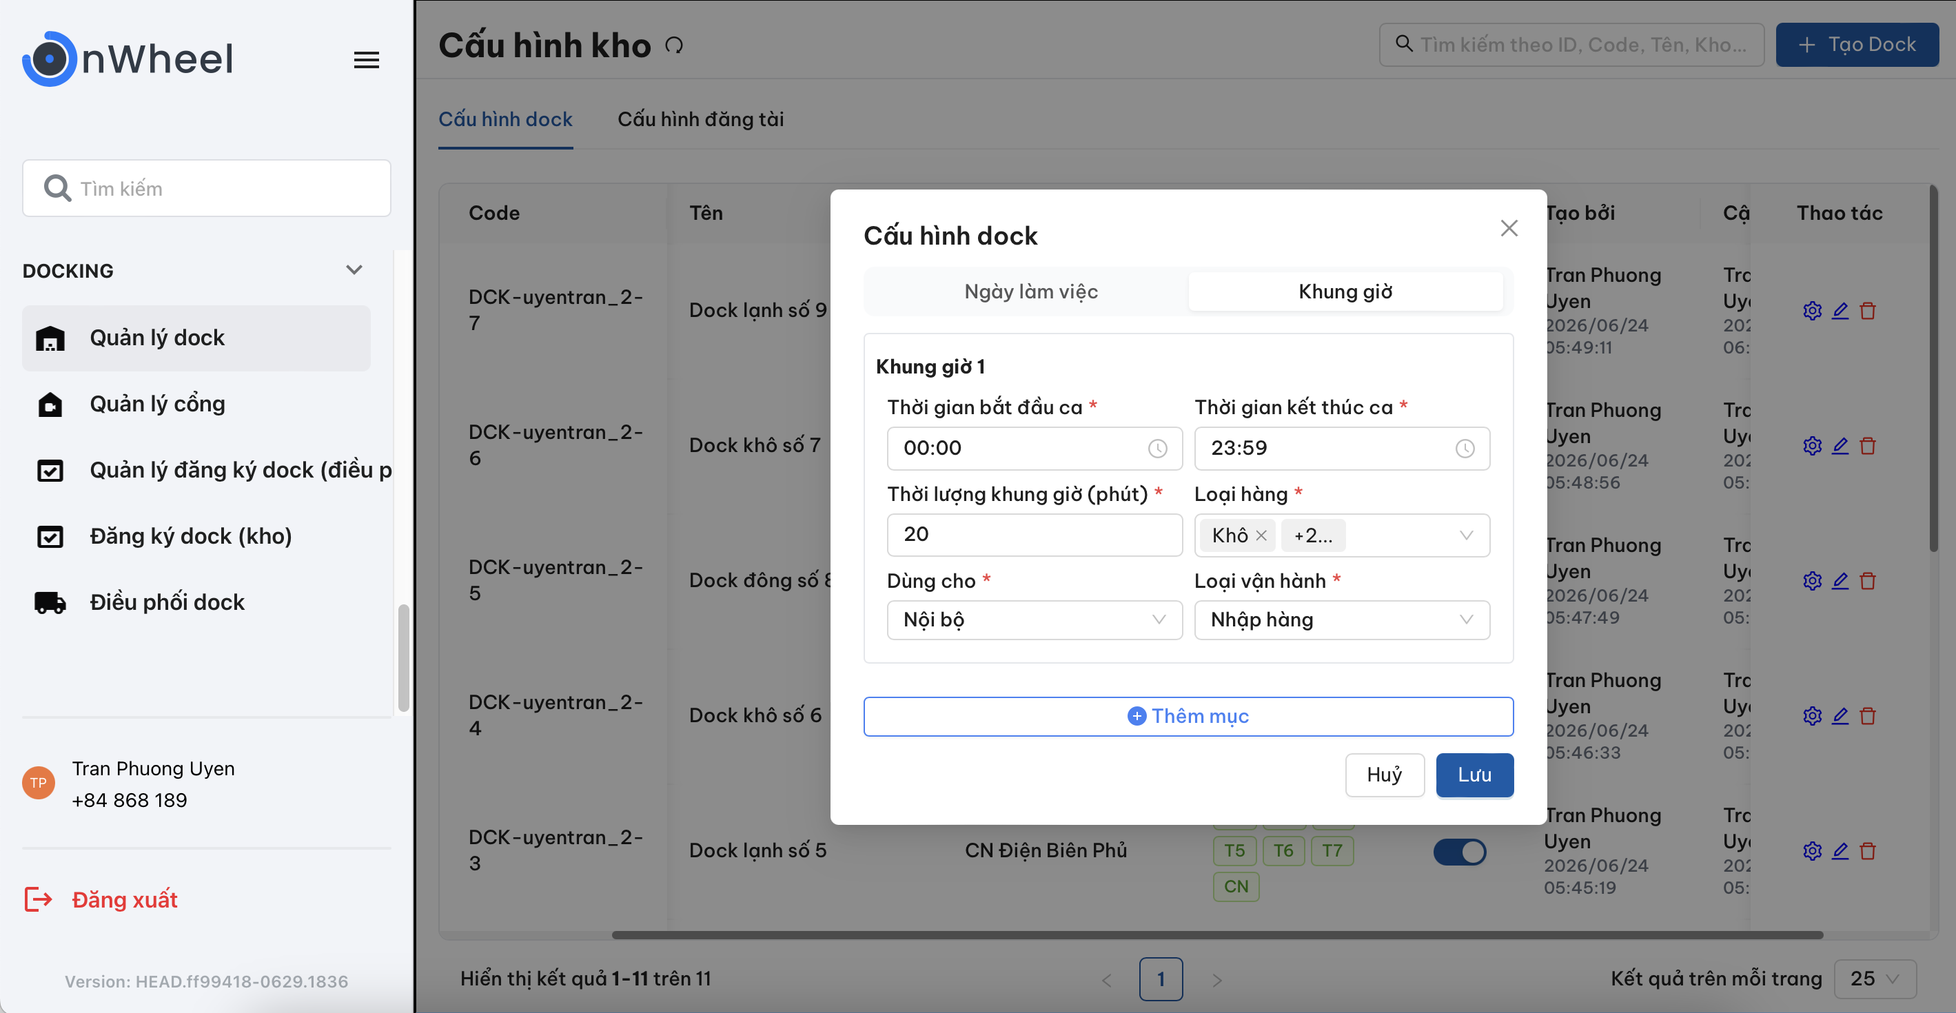Open the Dùng cho dropdown
Viewport: 1956px width, 1013px height.
tap(1035, 620)
